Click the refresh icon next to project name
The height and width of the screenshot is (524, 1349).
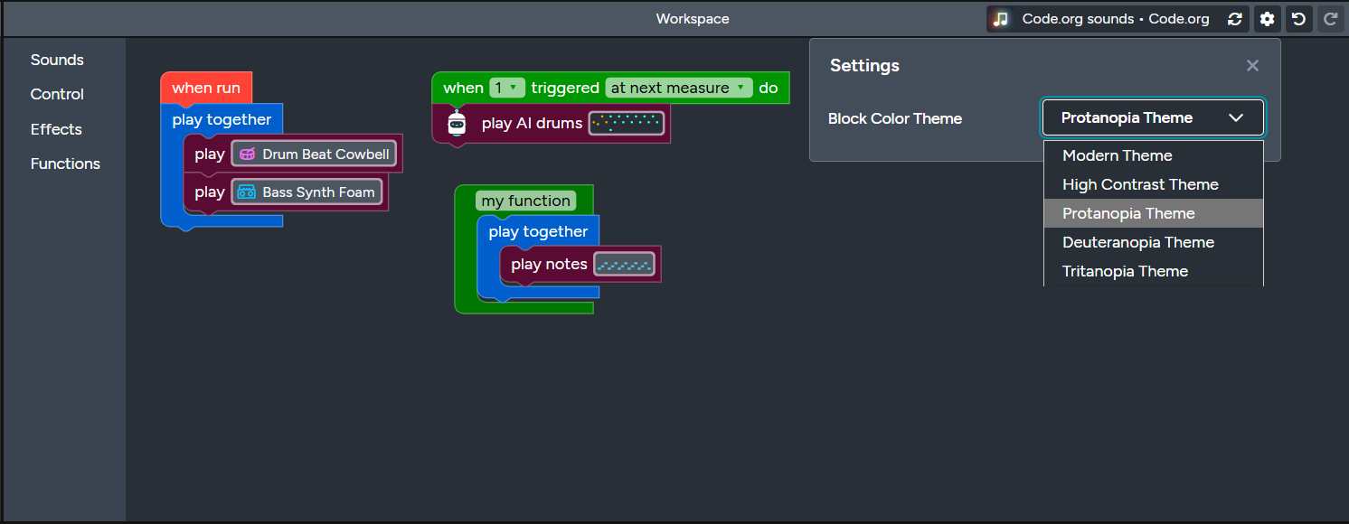click(x=1235, y=18)
